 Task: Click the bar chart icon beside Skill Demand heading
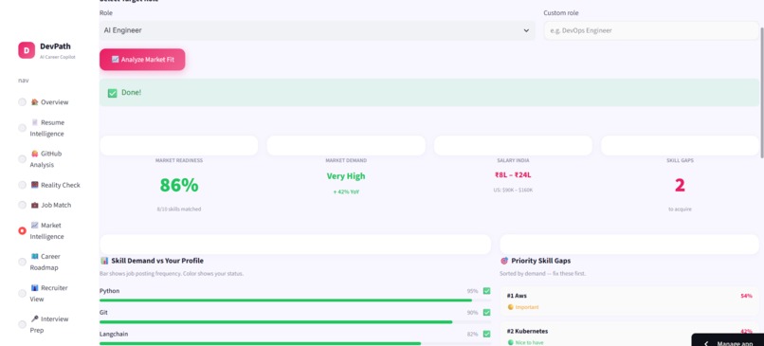104,261
